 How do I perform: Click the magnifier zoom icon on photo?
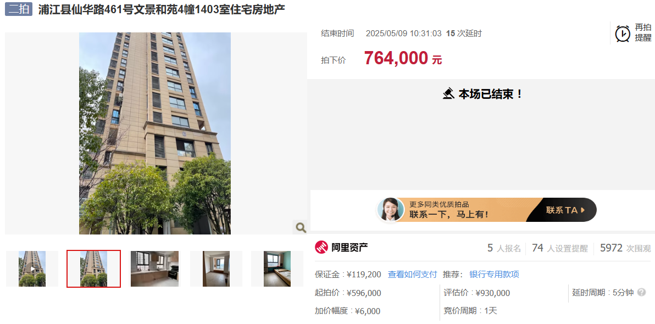click(301, 227)
